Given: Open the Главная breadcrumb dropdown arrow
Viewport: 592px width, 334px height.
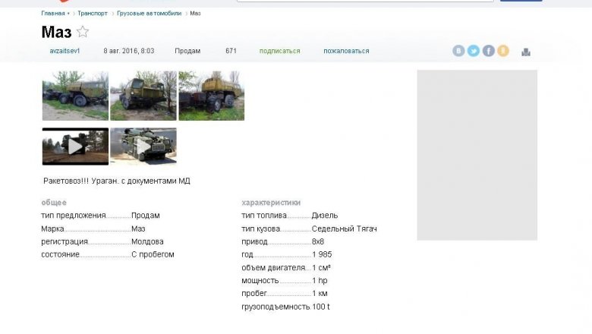Looking at the screenshot, I should tap(68, 14).
